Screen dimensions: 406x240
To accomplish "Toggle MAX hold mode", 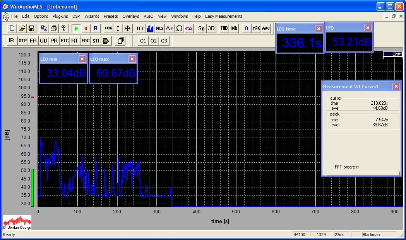I will [x=256, y=29].
